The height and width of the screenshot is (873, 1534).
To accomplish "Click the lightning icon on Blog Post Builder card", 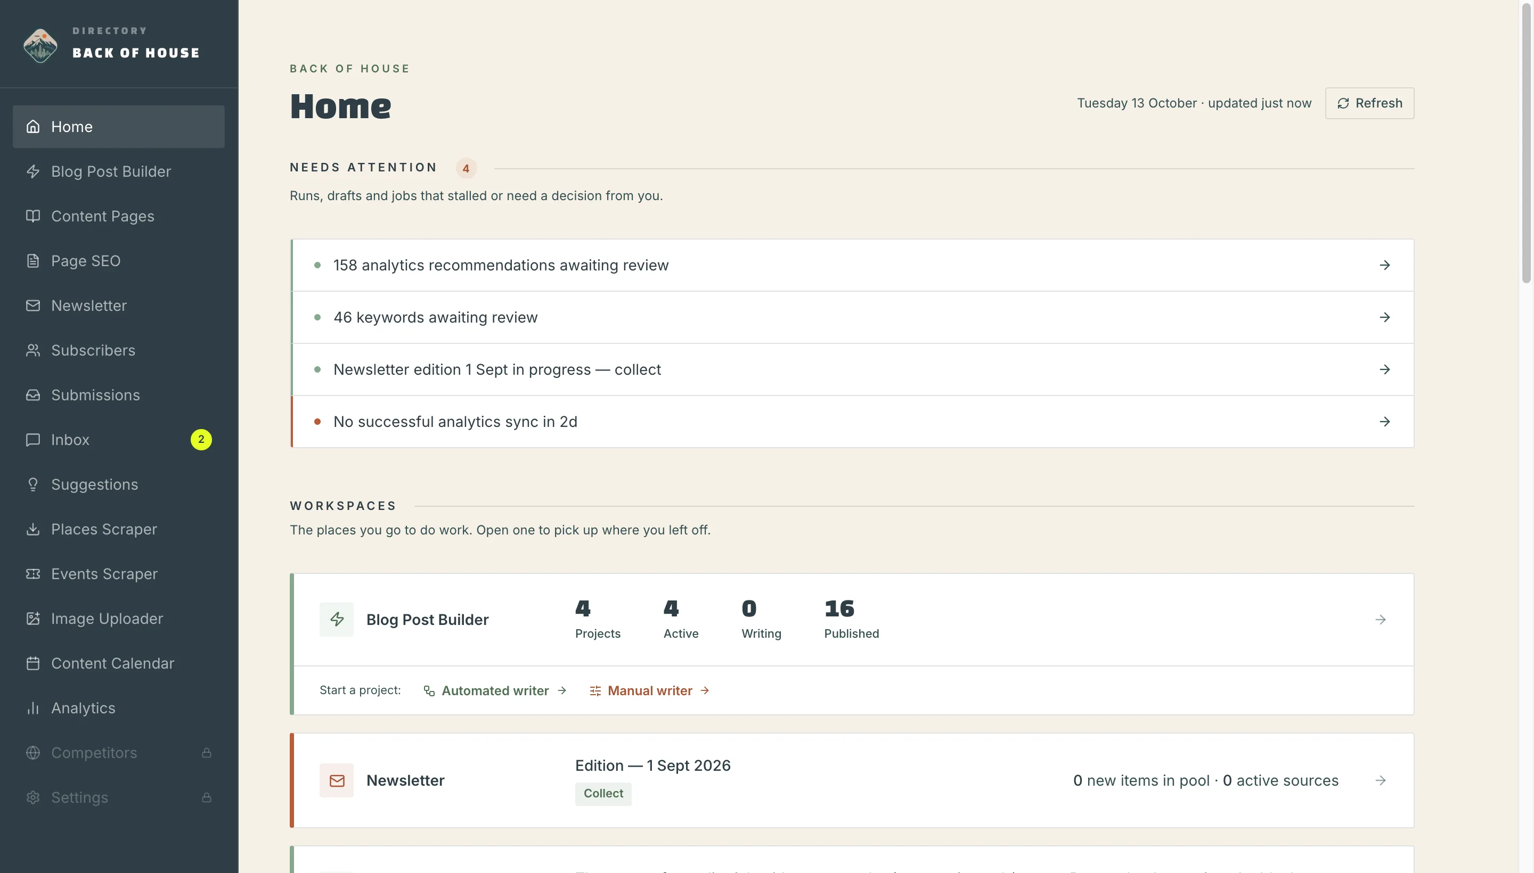I will tap(337, 620).
